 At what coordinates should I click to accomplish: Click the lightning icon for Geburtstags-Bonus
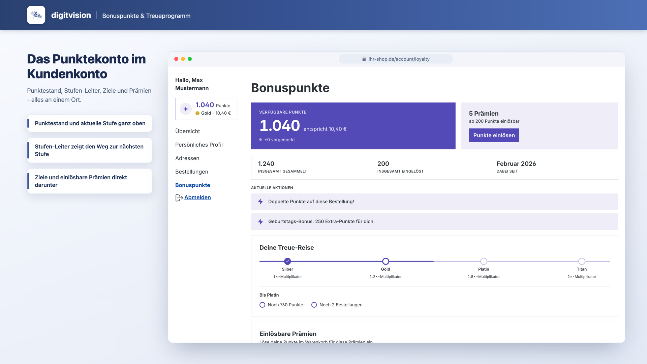[x=260, y=222]
